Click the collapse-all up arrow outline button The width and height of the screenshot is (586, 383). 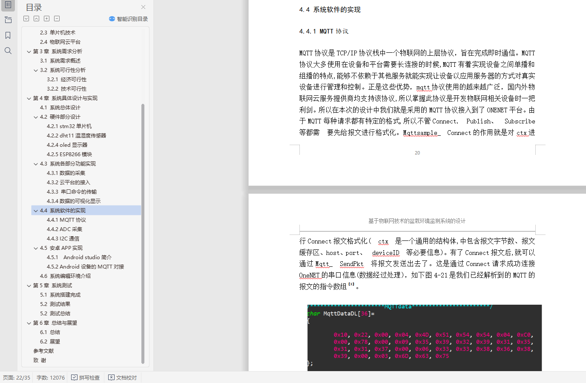pos(37,19)
